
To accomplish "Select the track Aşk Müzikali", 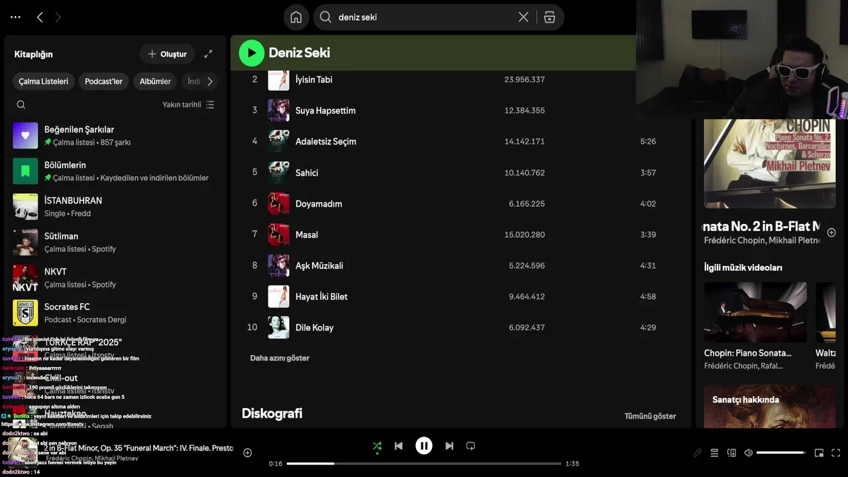I will [319, 266].
